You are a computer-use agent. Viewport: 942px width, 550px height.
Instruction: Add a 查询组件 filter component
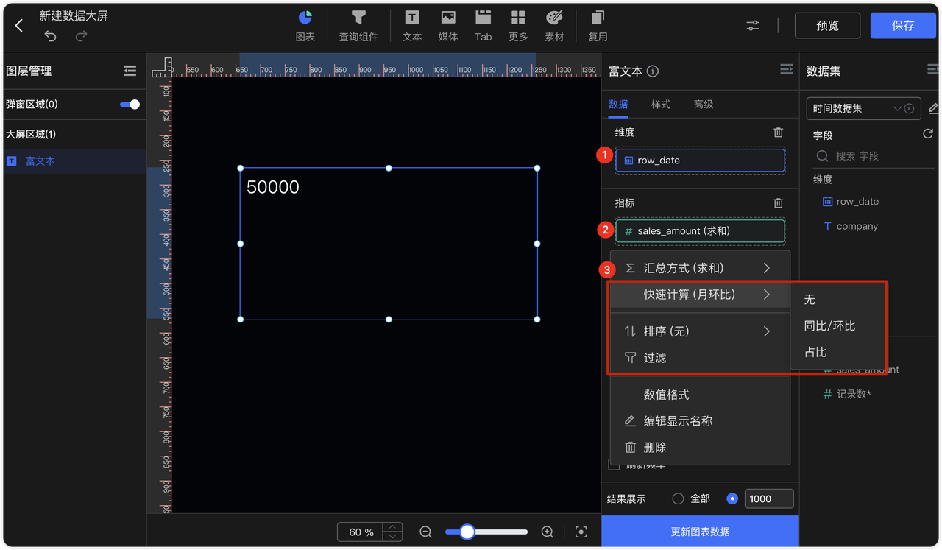pyautogui.click(x=358, y=26)
